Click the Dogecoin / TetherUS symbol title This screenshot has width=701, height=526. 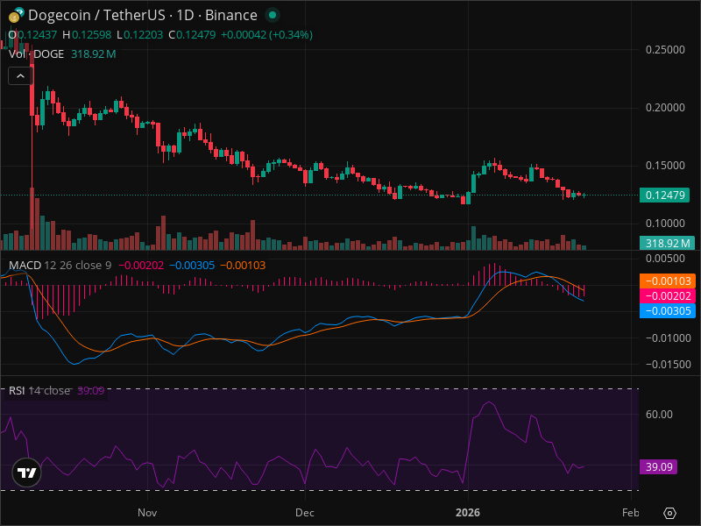tap(143, 15)
